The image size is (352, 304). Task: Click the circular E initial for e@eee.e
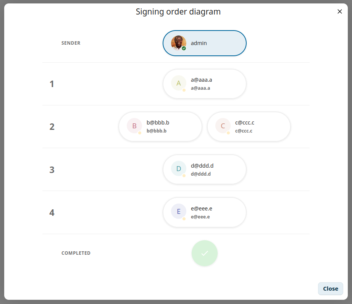coord(178,211)
